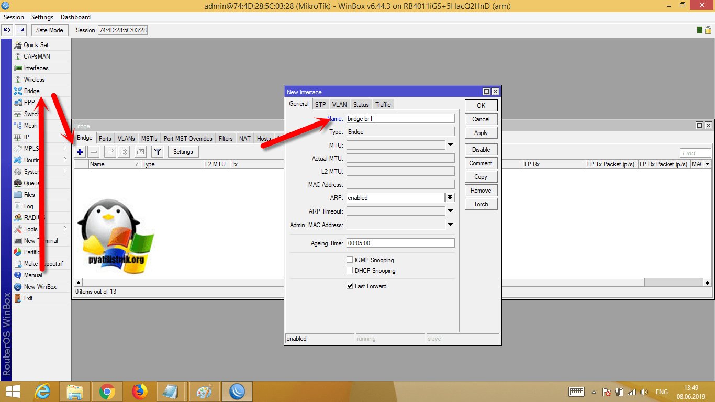
Task: Open the Settings menu in menu bar
Action: point(42,17)
